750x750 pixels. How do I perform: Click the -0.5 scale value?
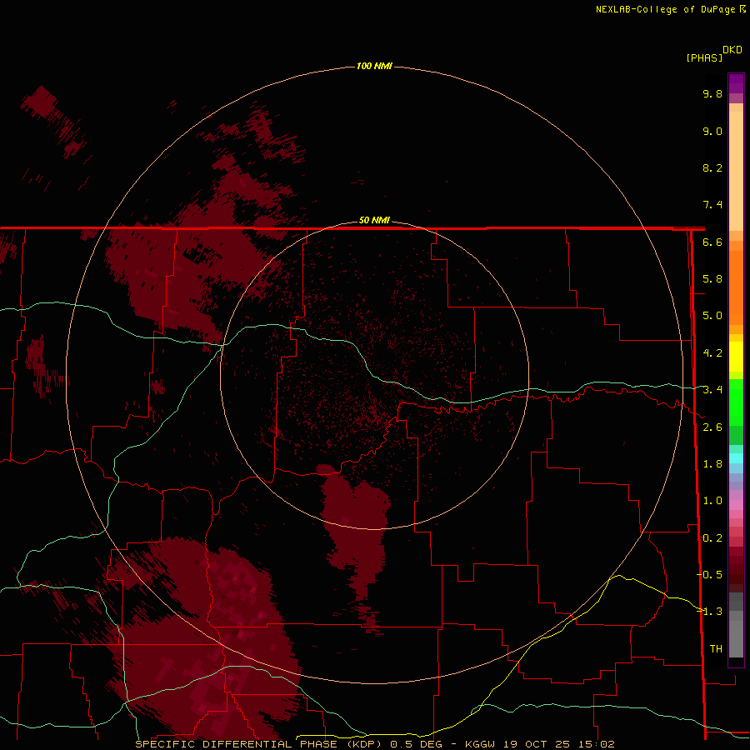coord(709,575)
